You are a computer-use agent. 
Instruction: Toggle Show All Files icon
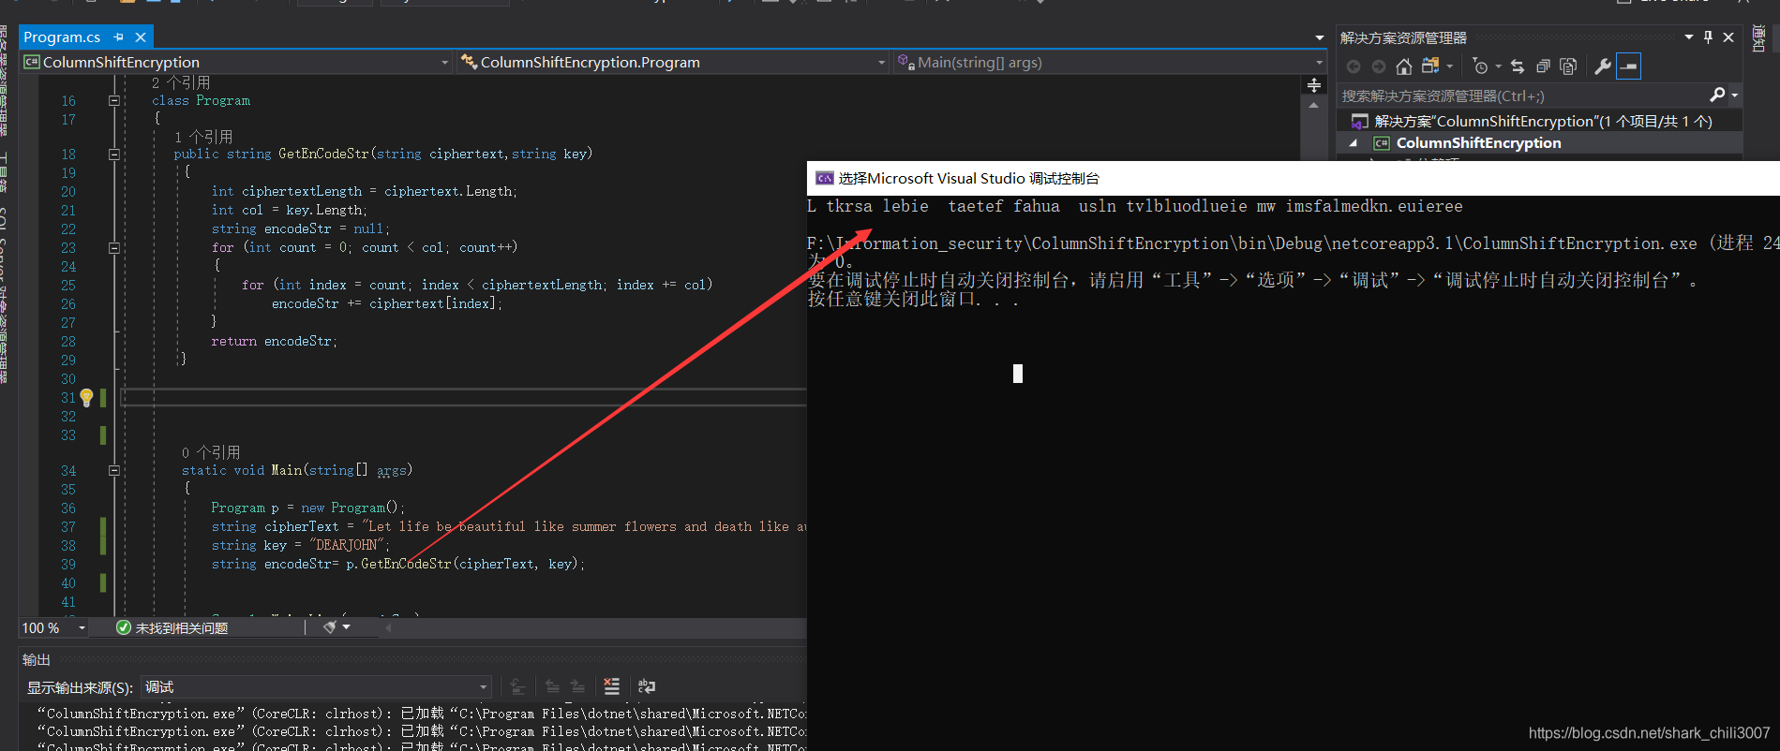point(1568,66)
